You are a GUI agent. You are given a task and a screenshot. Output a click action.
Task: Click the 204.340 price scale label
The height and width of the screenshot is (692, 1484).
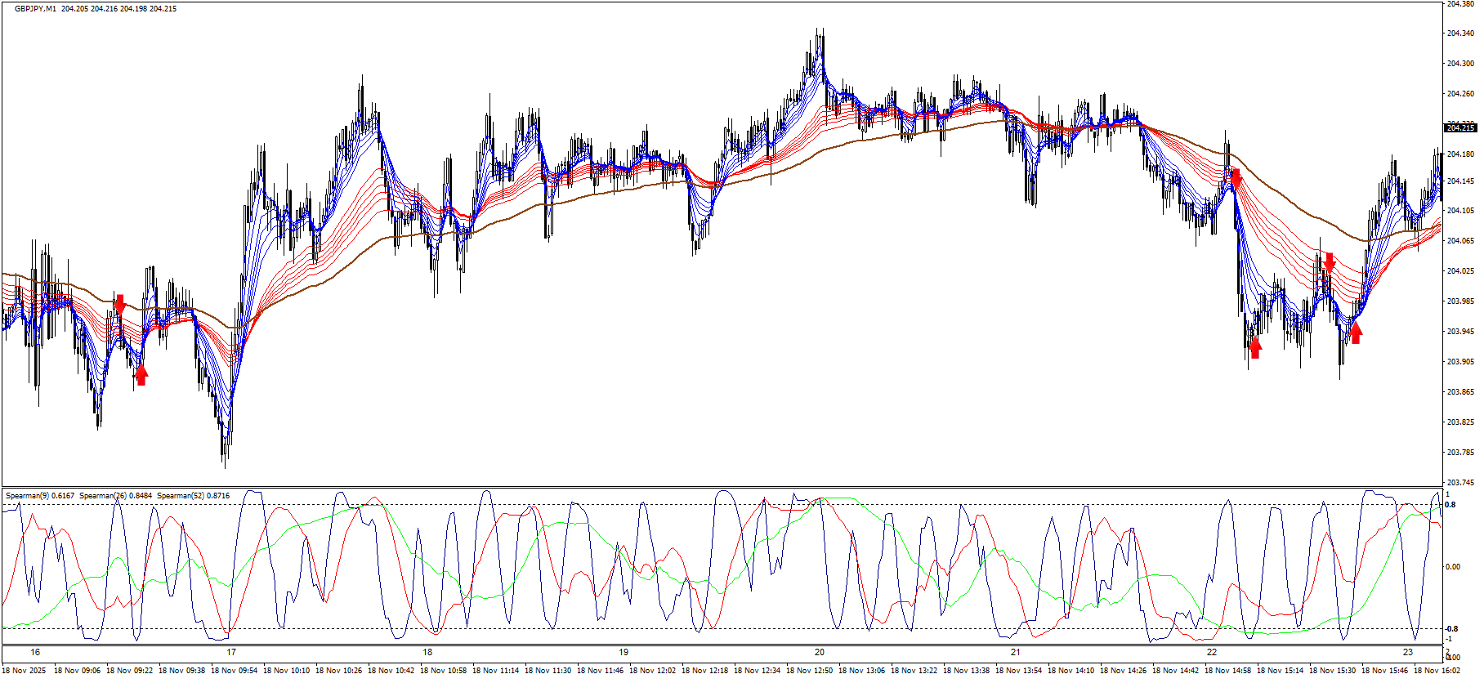[1460, 33]
